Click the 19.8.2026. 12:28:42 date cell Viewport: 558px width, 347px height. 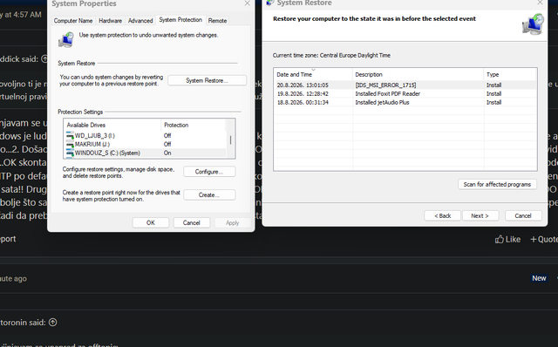303,93
